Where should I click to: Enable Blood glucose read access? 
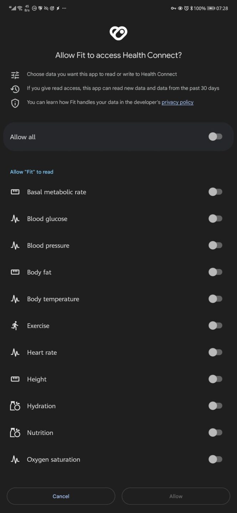coord(215,218)
